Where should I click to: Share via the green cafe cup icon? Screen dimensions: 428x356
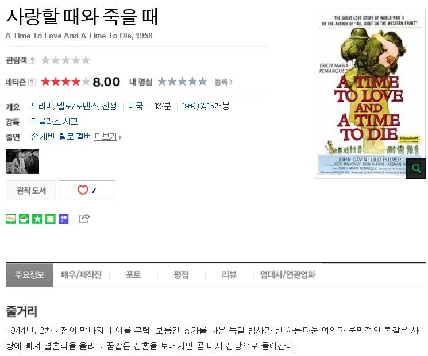coord(24,219)
